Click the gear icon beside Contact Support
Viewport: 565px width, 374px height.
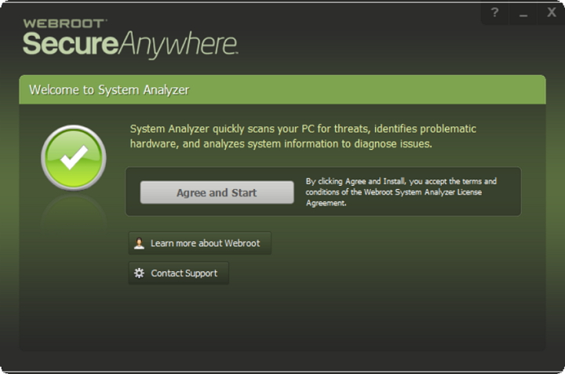pos(139,273)
